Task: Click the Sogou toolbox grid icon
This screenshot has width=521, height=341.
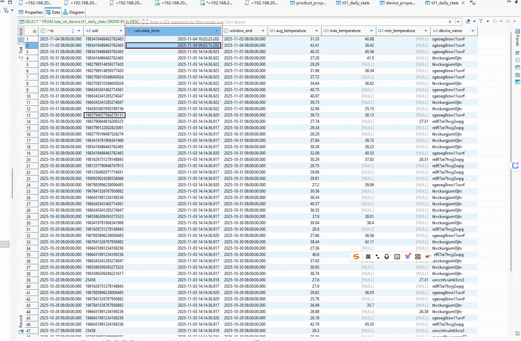Action: (418, 257)
